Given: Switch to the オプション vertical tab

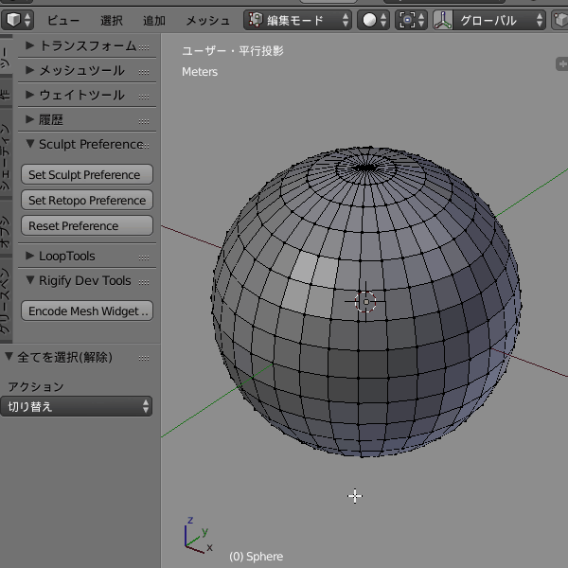Looking at the screenshot, I should coord(6,227).
